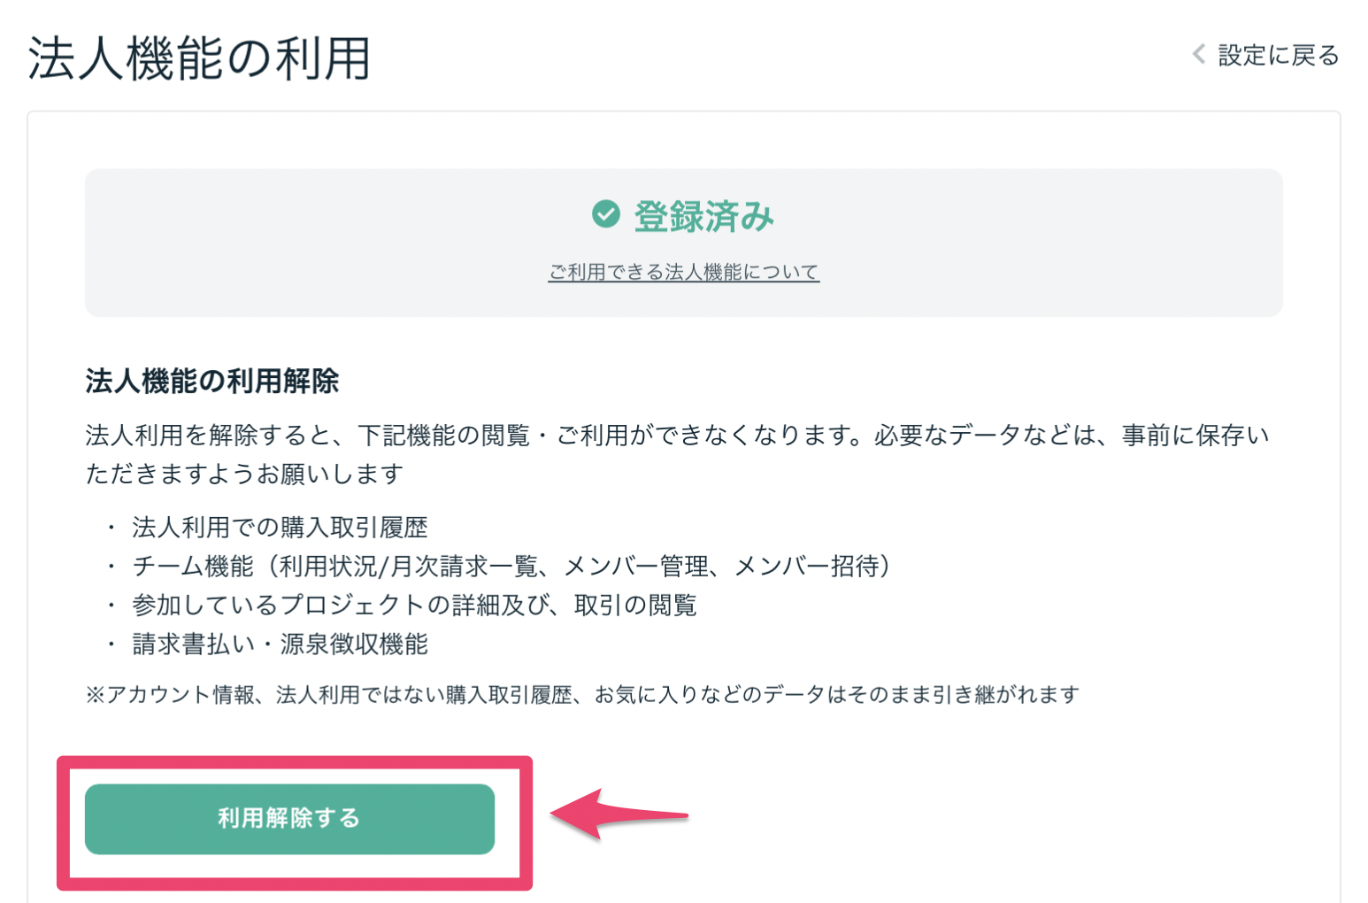Image resolution: width=1368 pixels, height=903 pixels.
Task: Click the ※アカウント情報 footnote text
Action: (x=582, y=695)
